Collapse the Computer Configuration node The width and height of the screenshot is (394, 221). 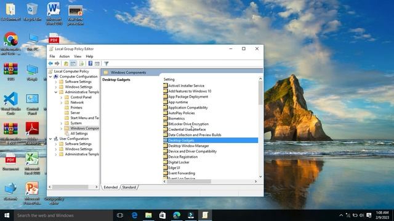[x=50, y=77]
